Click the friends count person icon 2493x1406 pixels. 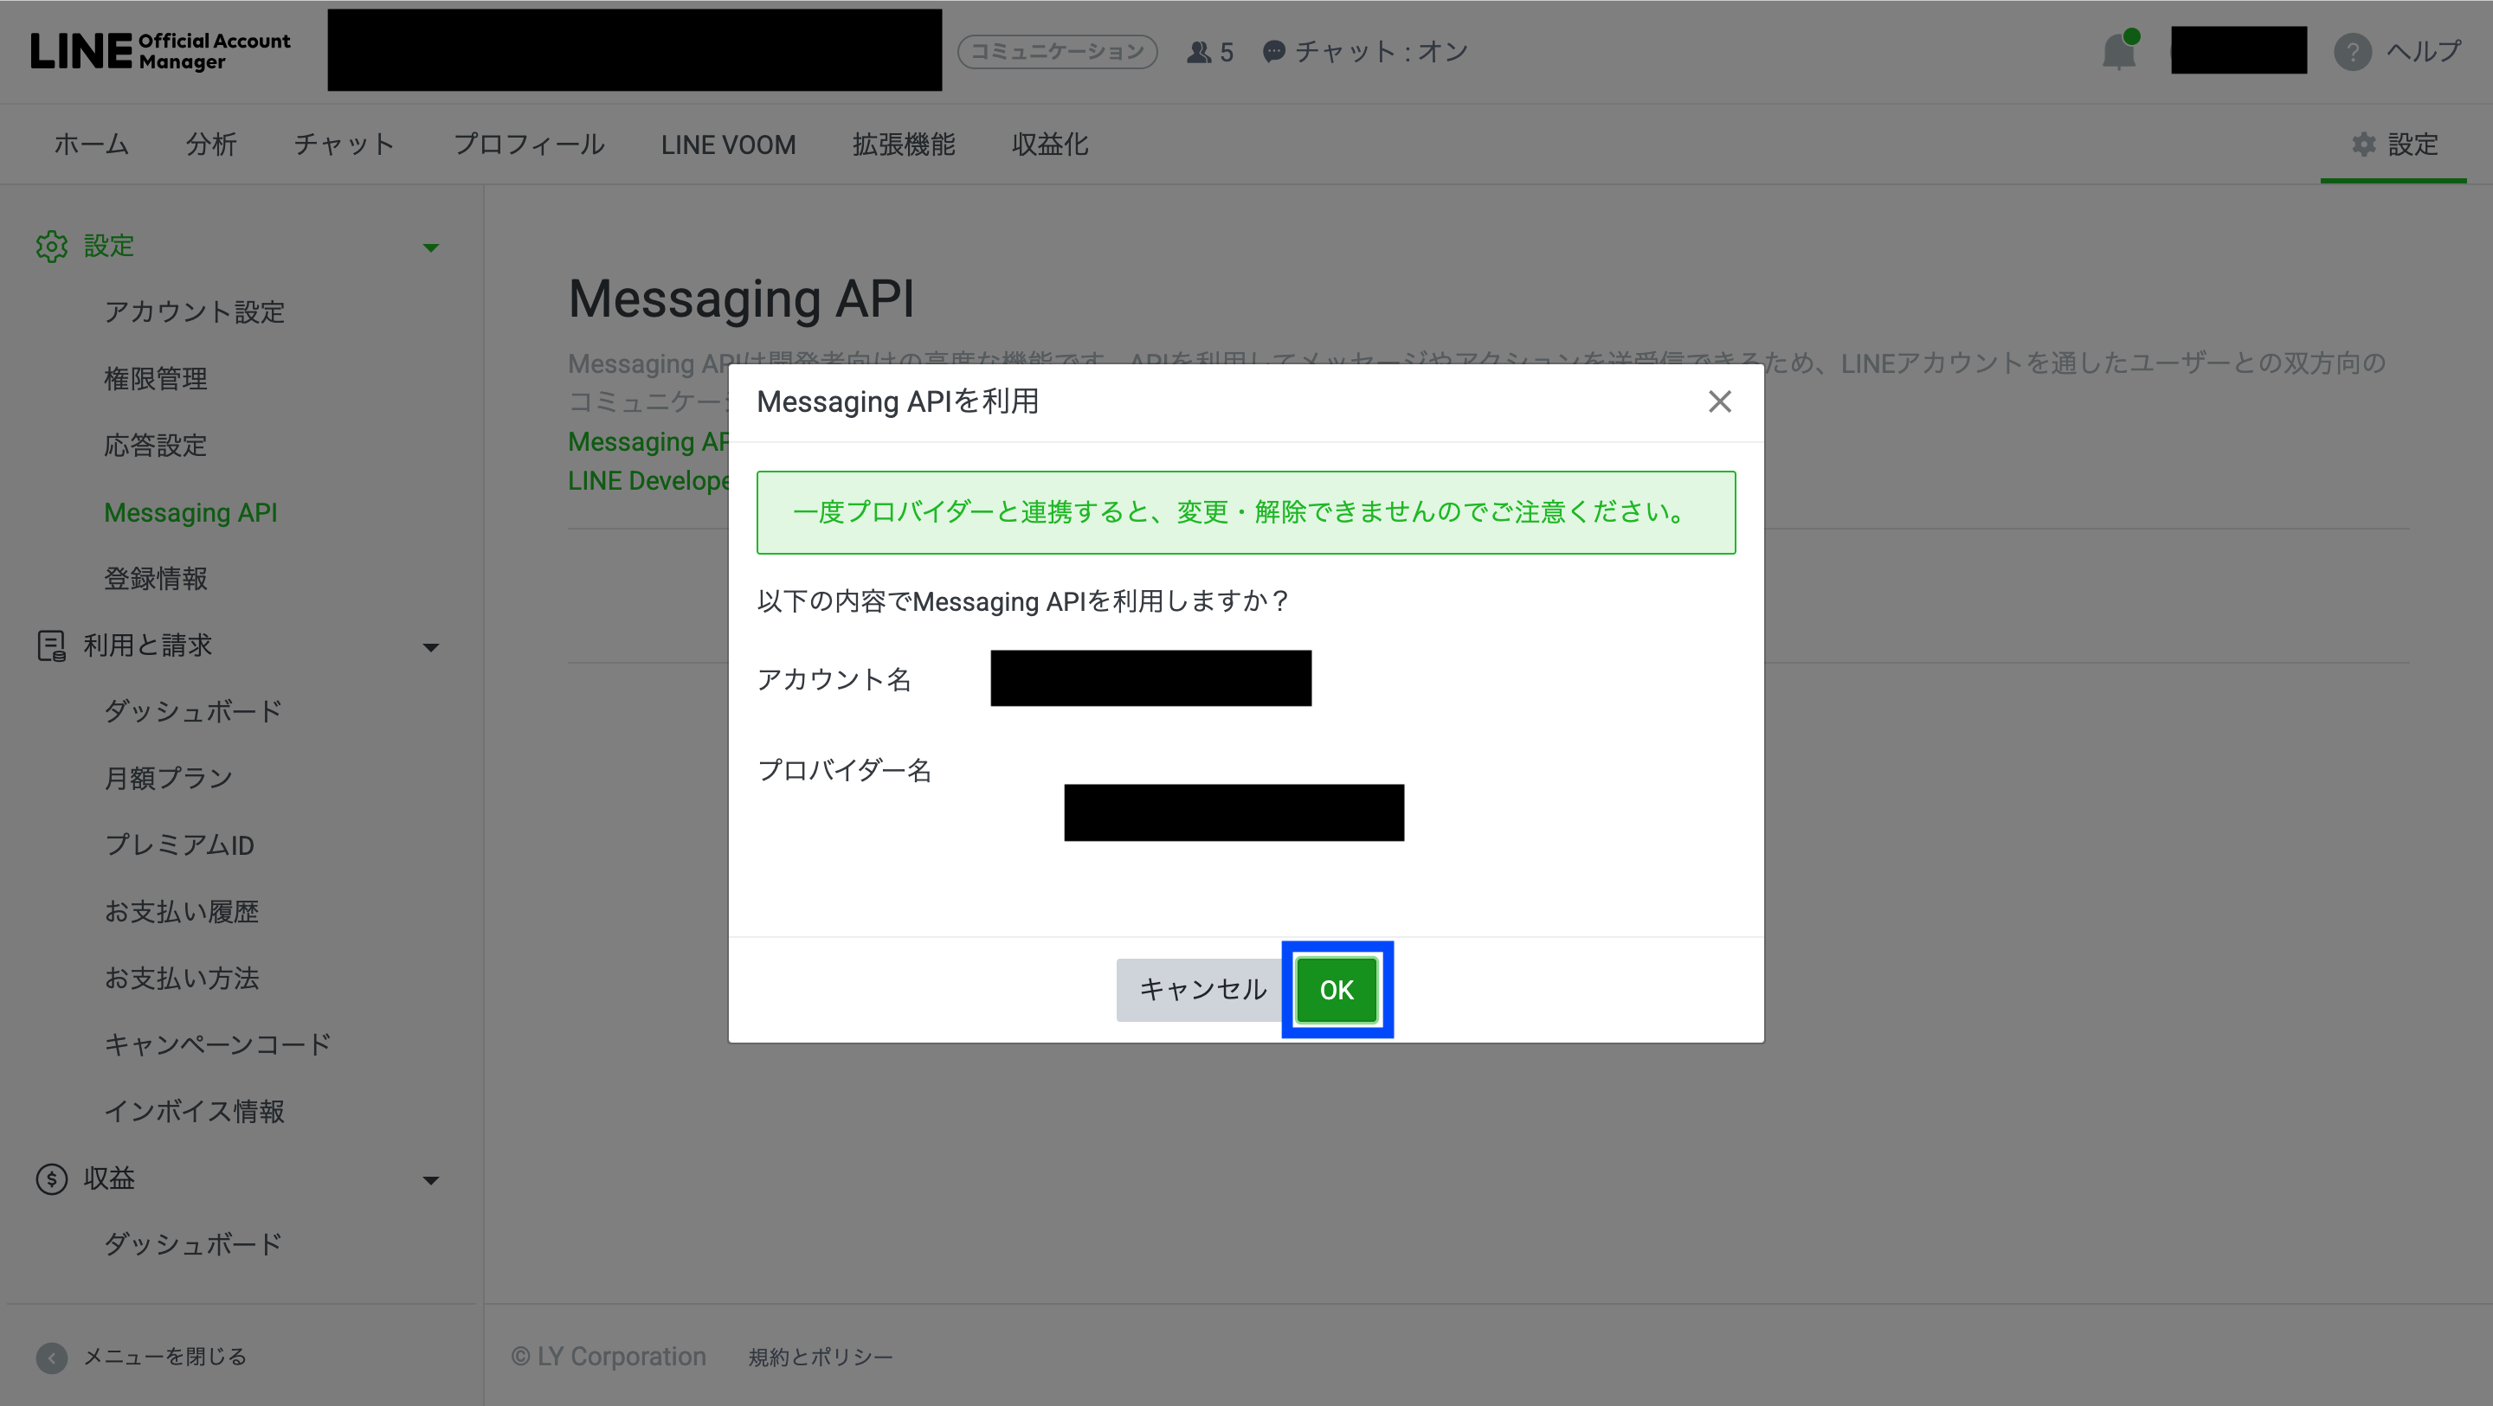(x=1198, y=51)
